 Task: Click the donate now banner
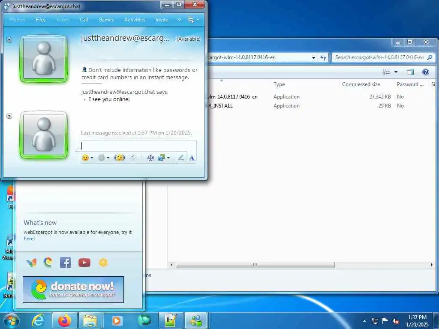[x=73, y=290]
